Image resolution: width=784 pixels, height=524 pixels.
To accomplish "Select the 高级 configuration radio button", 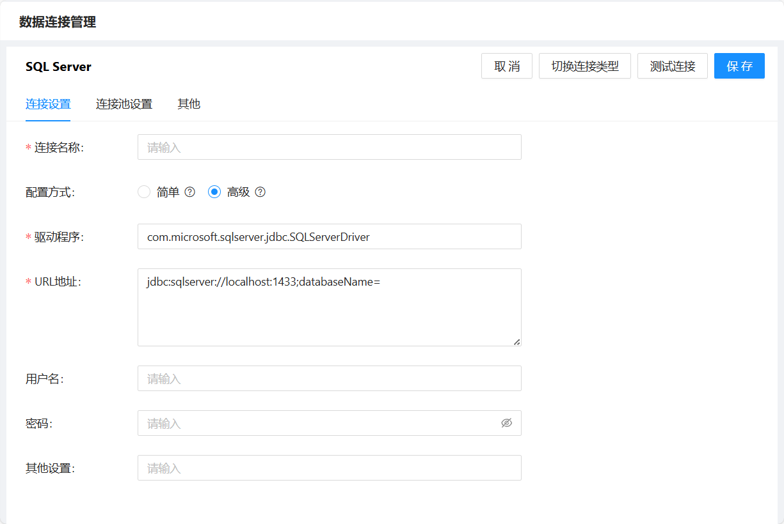I will [214, 192].
